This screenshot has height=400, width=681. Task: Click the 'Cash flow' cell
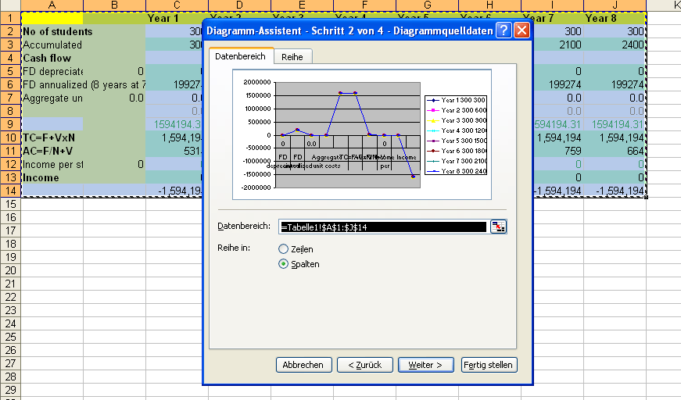pyautogui.click(x=52, y=58)
